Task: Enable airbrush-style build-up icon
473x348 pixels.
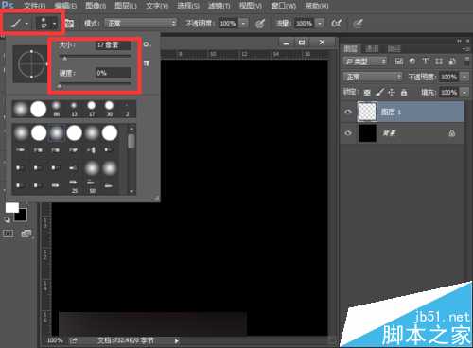Action: pos(337,24)
